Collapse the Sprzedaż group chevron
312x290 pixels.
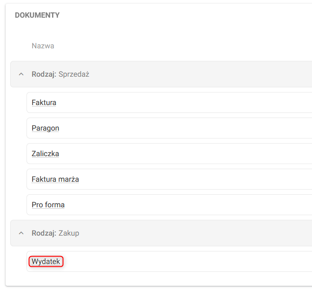[20, 74]
